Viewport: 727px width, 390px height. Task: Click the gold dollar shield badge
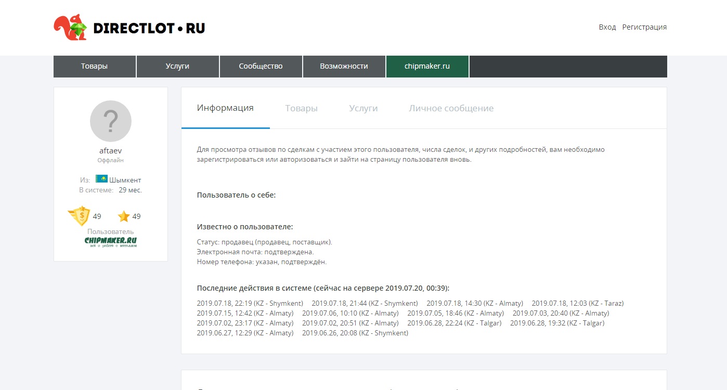(79, 216)
